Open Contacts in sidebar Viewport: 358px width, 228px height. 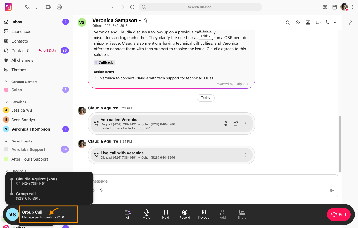(x=36, y=41)
